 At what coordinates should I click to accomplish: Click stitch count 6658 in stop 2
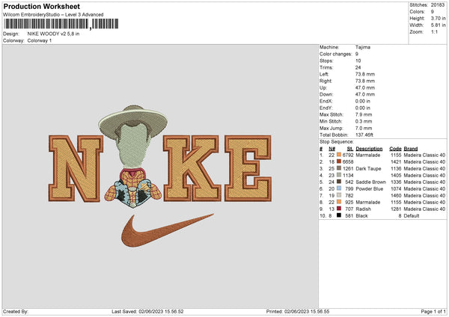pos(348,162)
